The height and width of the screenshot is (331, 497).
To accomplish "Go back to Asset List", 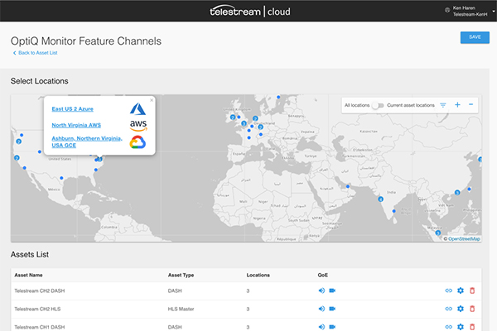I will pos(35,53).
